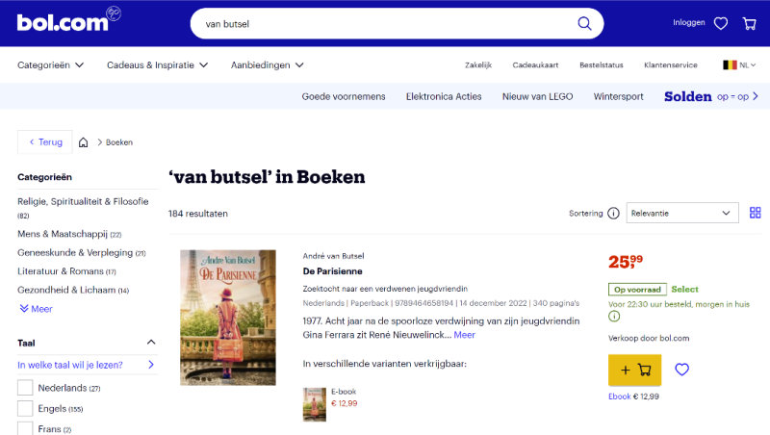Open the E-book variant thumbnail
Screen dimensions: 770x435
click(315, 404)
